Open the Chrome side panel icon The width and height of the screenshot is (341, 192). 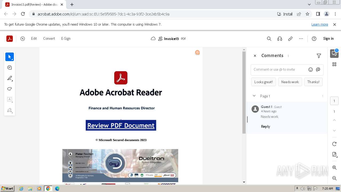[x=318, y=14]
